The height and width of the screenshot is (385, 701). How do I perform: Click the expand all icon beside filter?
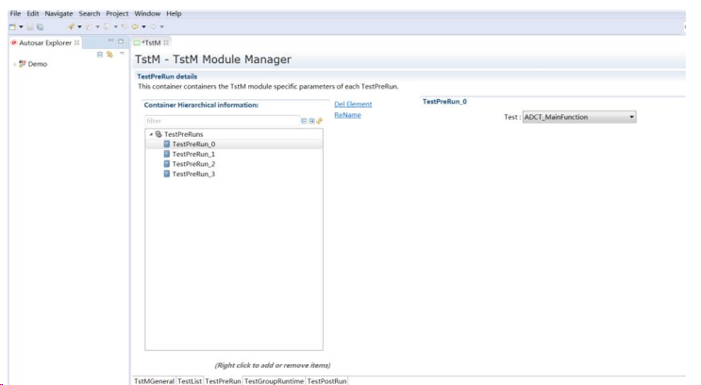(311, 121)
